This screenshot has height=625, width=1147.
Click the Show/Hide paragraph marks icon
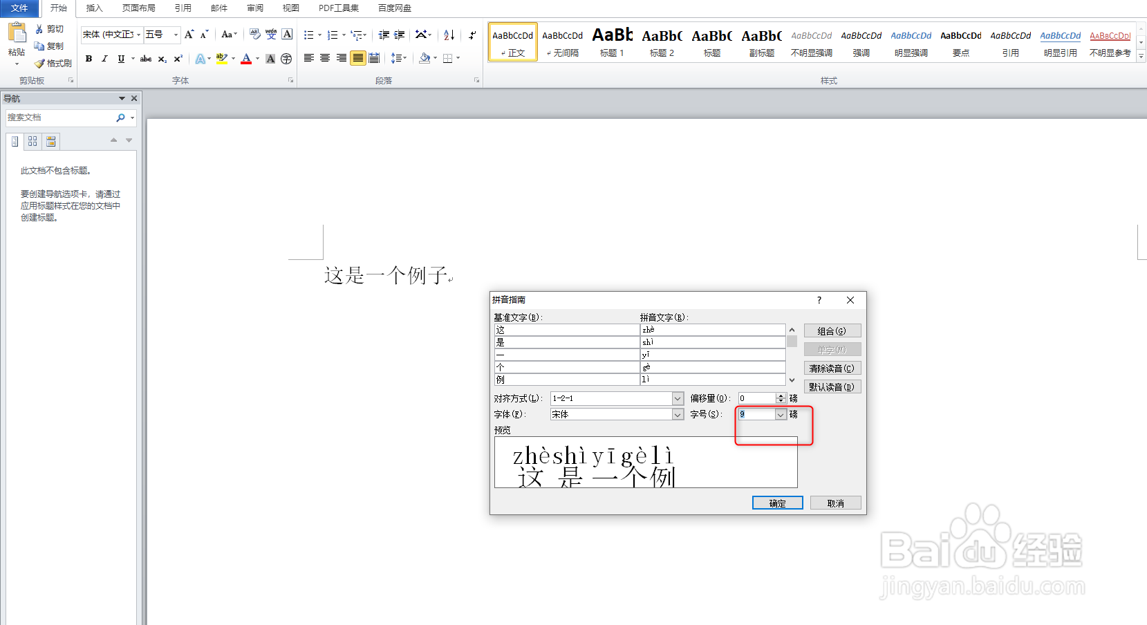pyautogui.click(x=472, y=35)
